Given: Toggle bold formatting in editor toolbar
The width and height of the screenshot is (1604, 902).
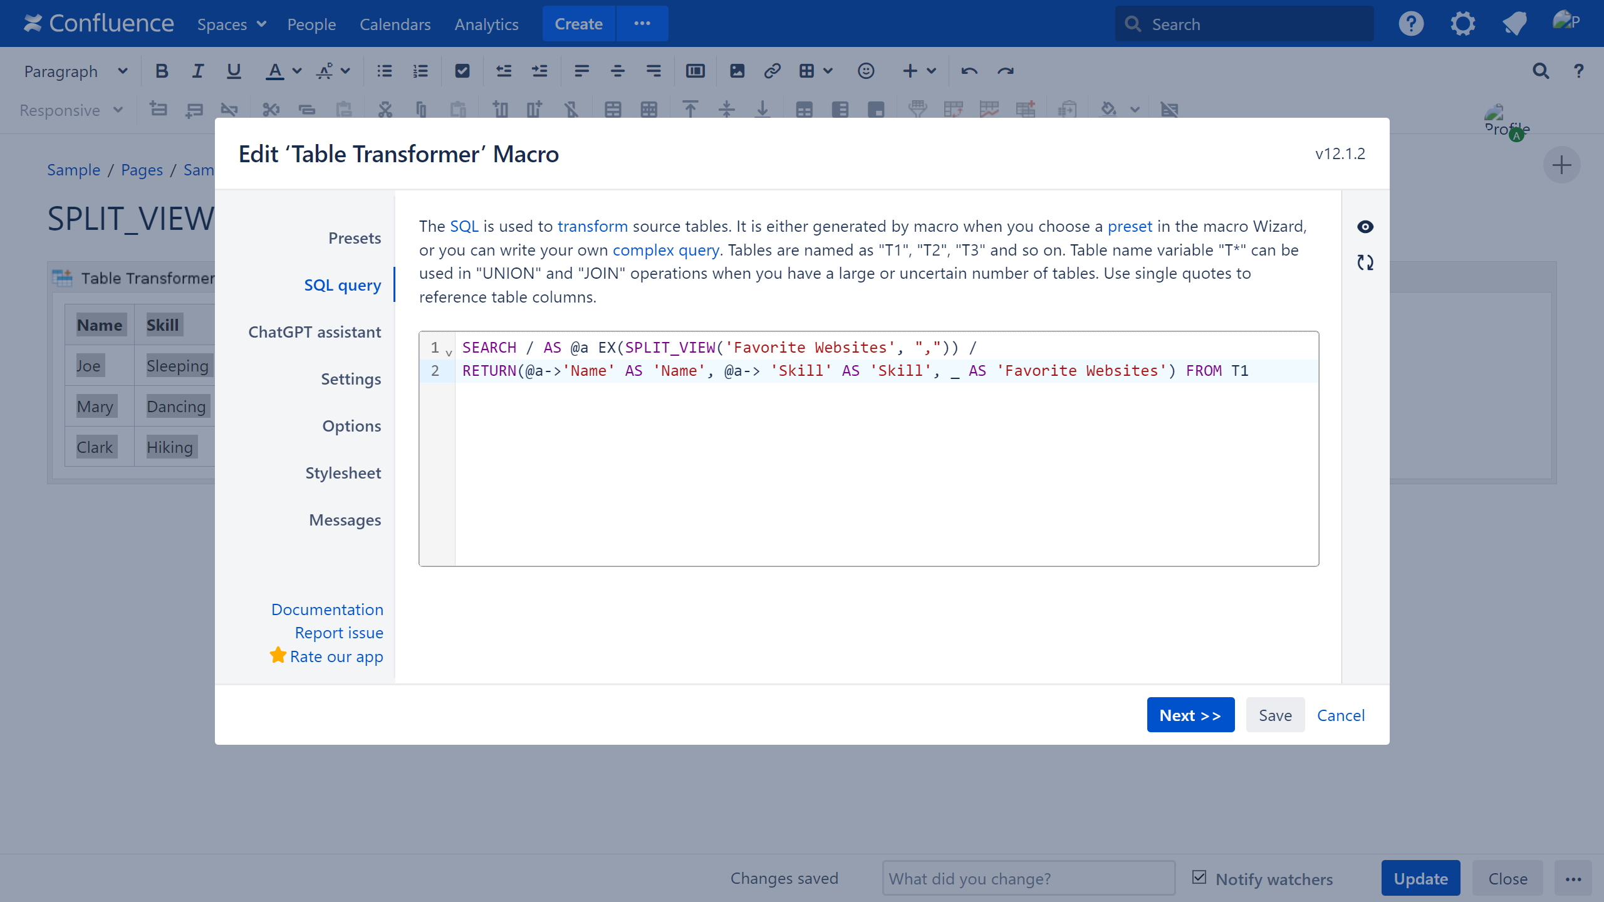Looking at the screenshot, I should tap(162, 71).
